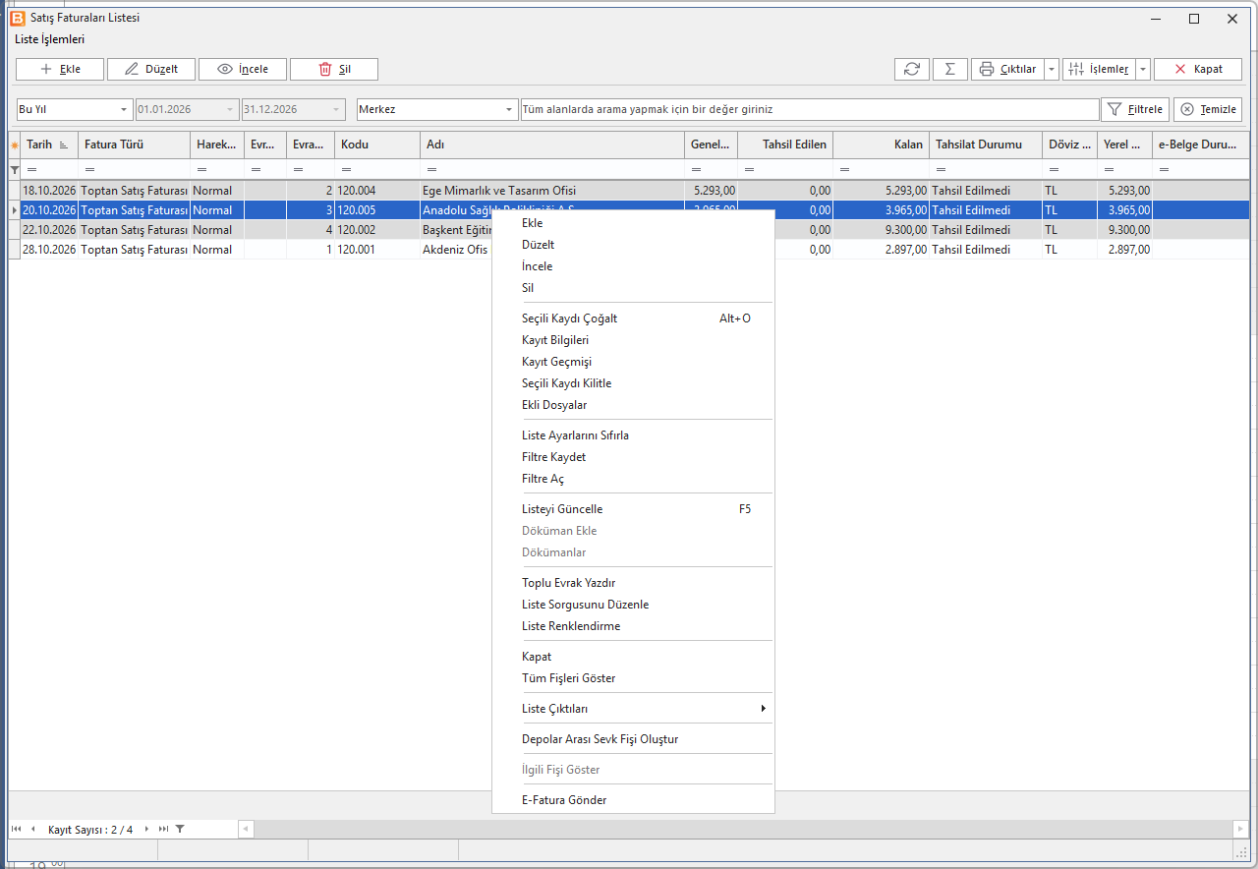The image size is (1258, 869).
Task: Choose Toplu Evrak Yazdır menu entry
Action: pos(633,583)
